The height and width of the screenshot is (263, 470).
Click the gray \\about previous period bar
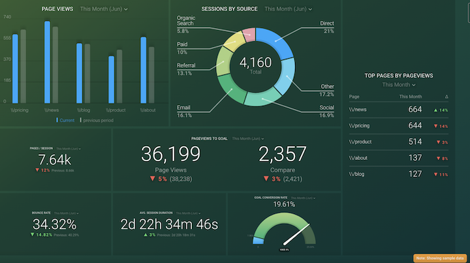click(151, 75)
